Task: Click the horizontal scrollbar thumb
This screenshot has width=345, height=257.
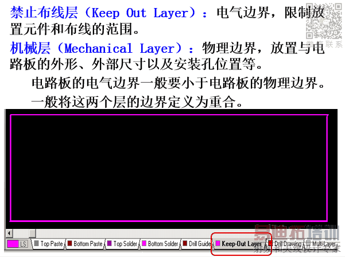Action: click(32, 233)
